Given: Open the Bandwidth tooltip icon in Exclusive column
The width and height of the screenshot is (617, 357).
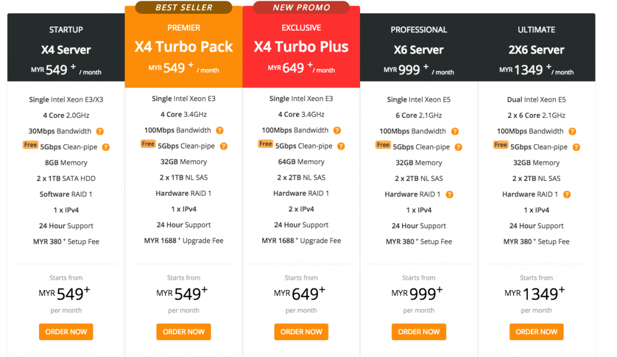Looking at the screenshot, I should [x=337, y=131].
